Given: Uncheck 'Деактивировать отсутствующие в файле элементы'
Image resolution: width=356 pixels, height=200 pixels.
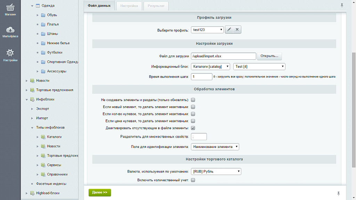Looking at the screenshot, I should (x=193, y=128).
